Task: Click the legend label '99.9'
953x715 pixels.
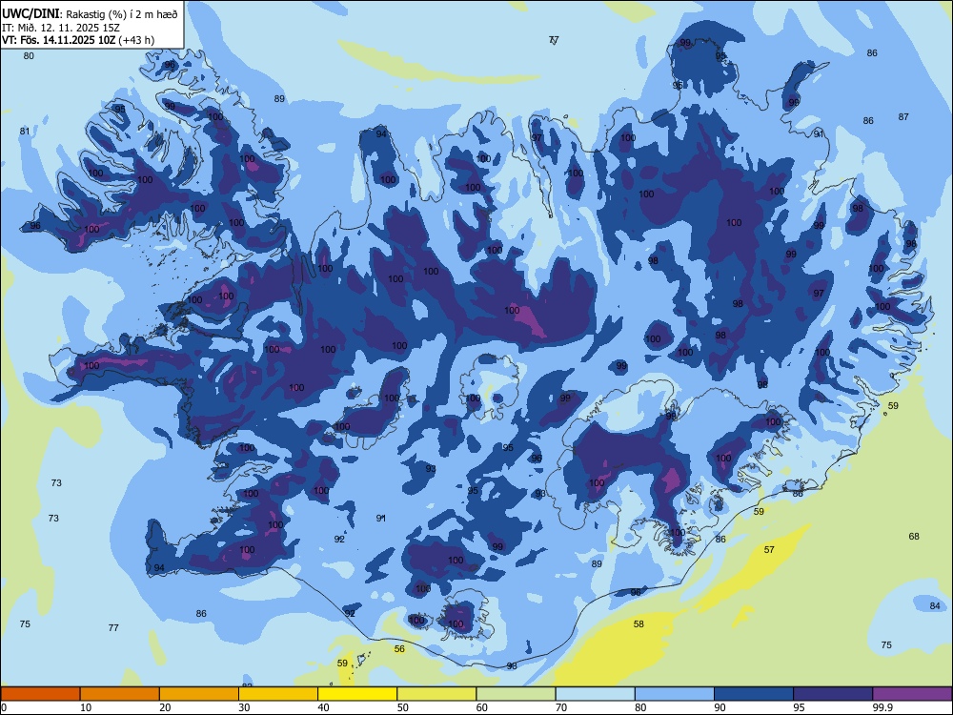Action: pyautogui.click(x=882, y=707)
